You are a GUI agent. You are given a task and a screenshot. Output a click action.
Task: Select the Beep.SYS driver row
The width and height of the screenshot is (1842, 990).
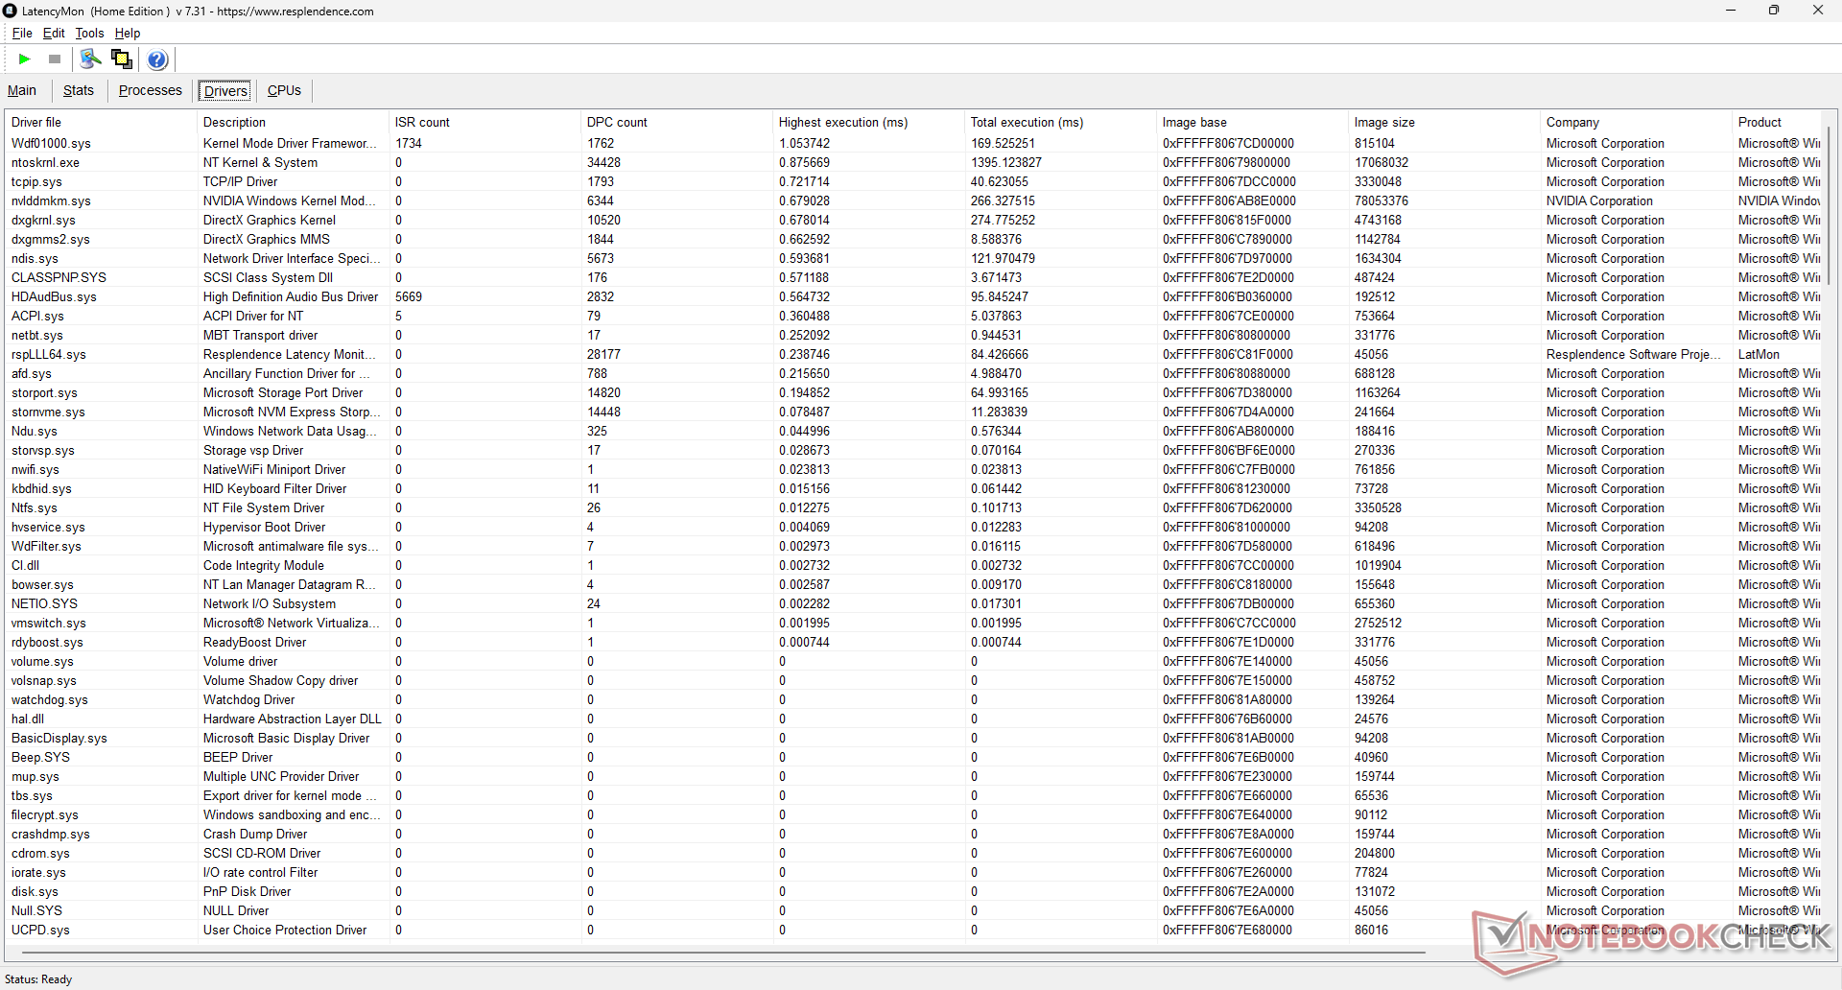pos(913,757)
